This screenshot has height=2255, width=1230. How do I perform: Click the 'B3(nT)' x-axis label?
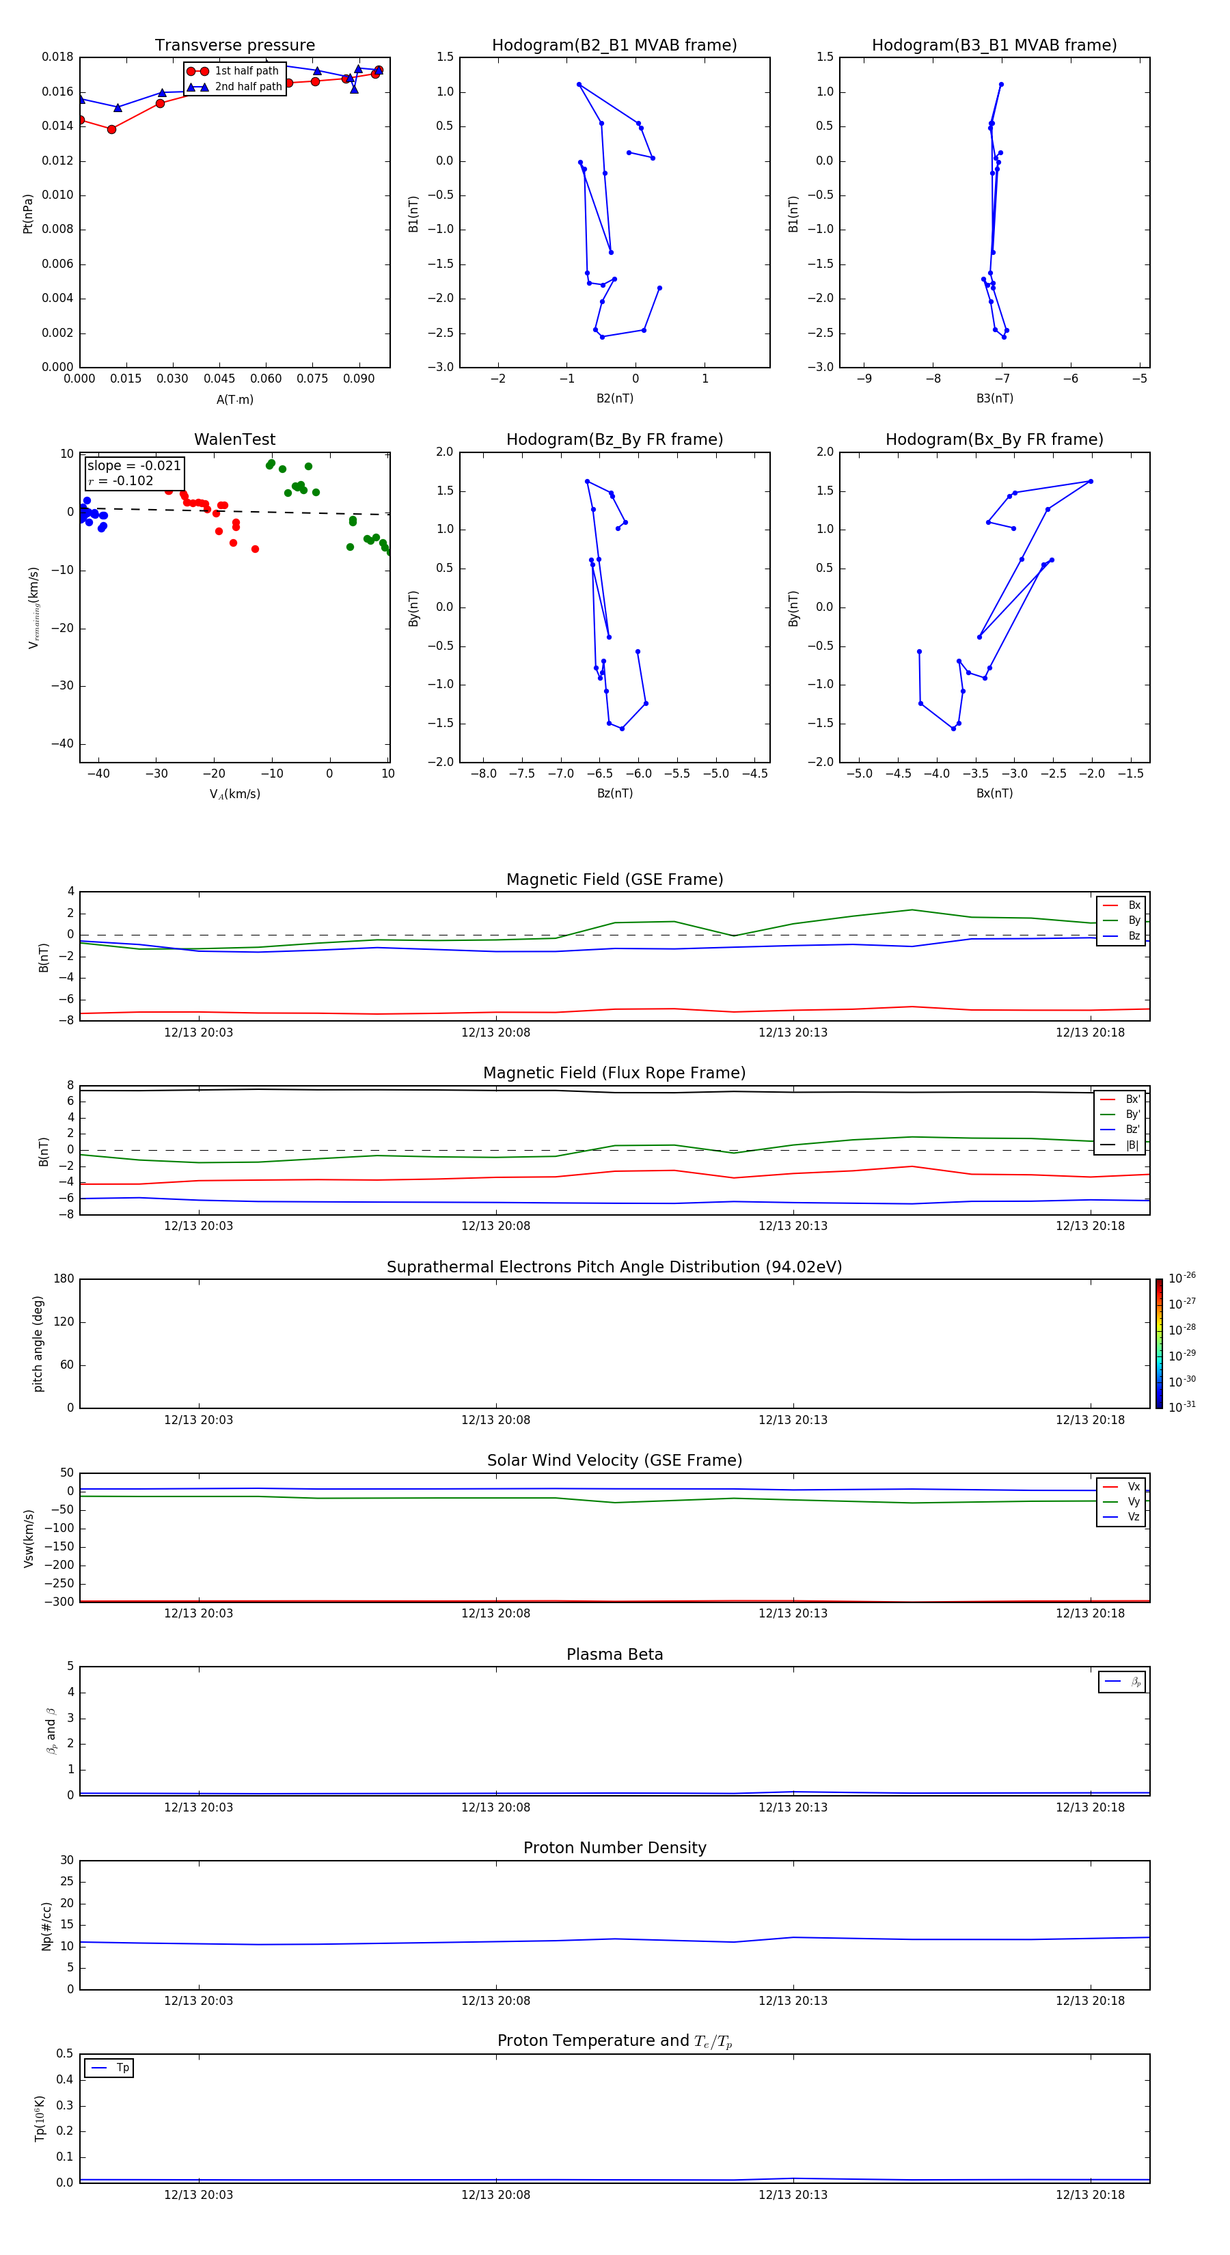pos(994,398)
